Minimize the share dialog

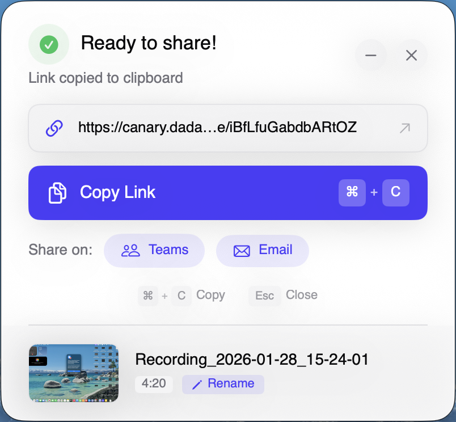tap(371, 55)
